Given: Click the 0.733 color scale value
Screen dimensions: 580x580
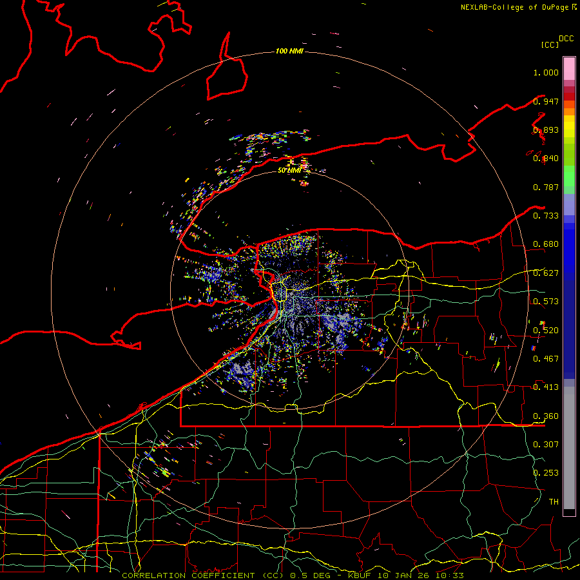Looking at the screenshot, I should click(546, 216).
